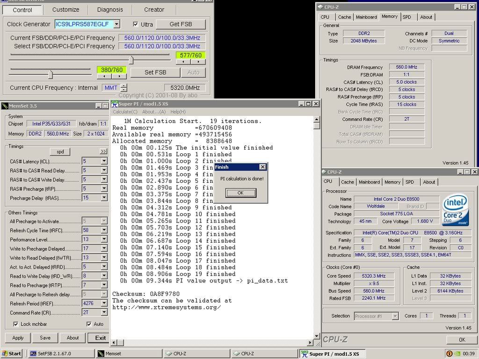Toggle Lock mchbar checkbox in MemSet
The image size is (479, 359).
click(15, 324)
